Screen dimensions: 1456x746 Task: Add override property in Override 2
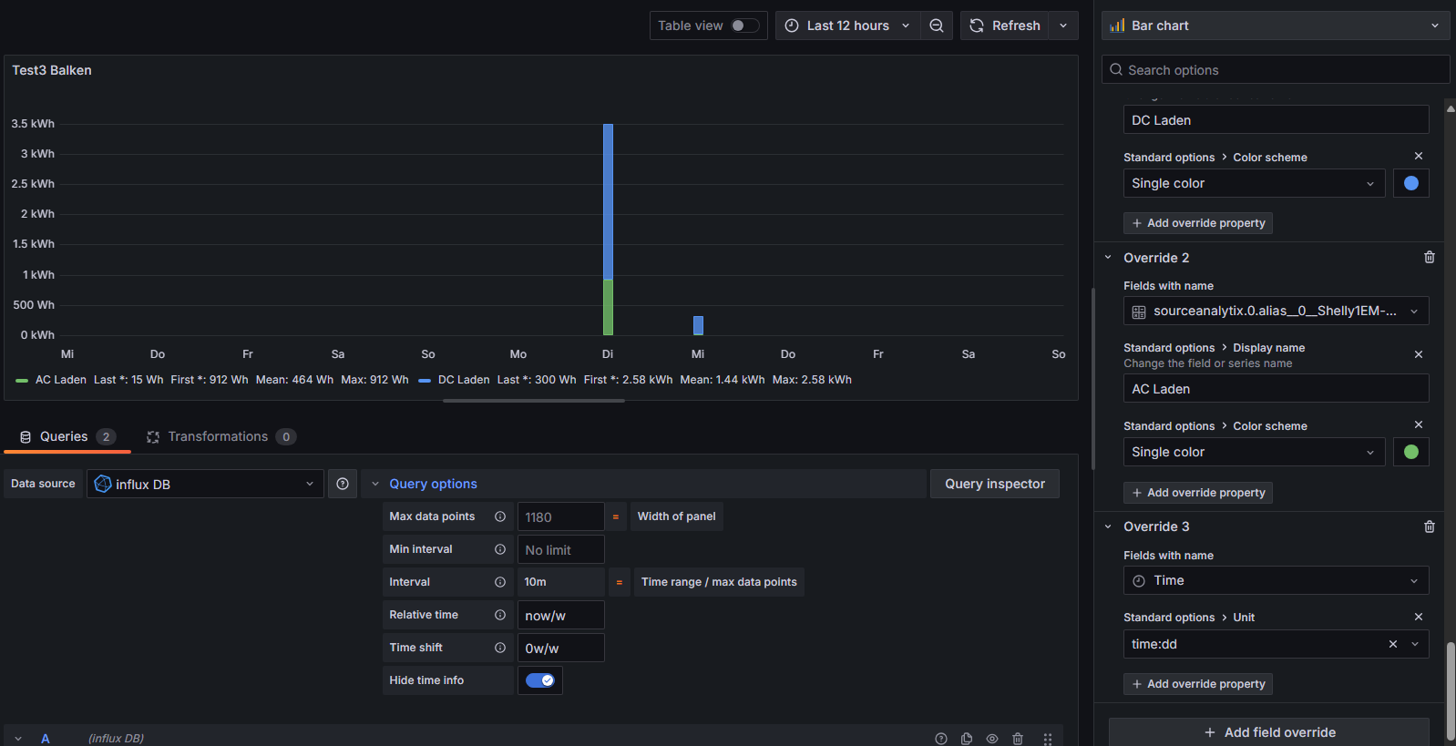click(1198, 493)
